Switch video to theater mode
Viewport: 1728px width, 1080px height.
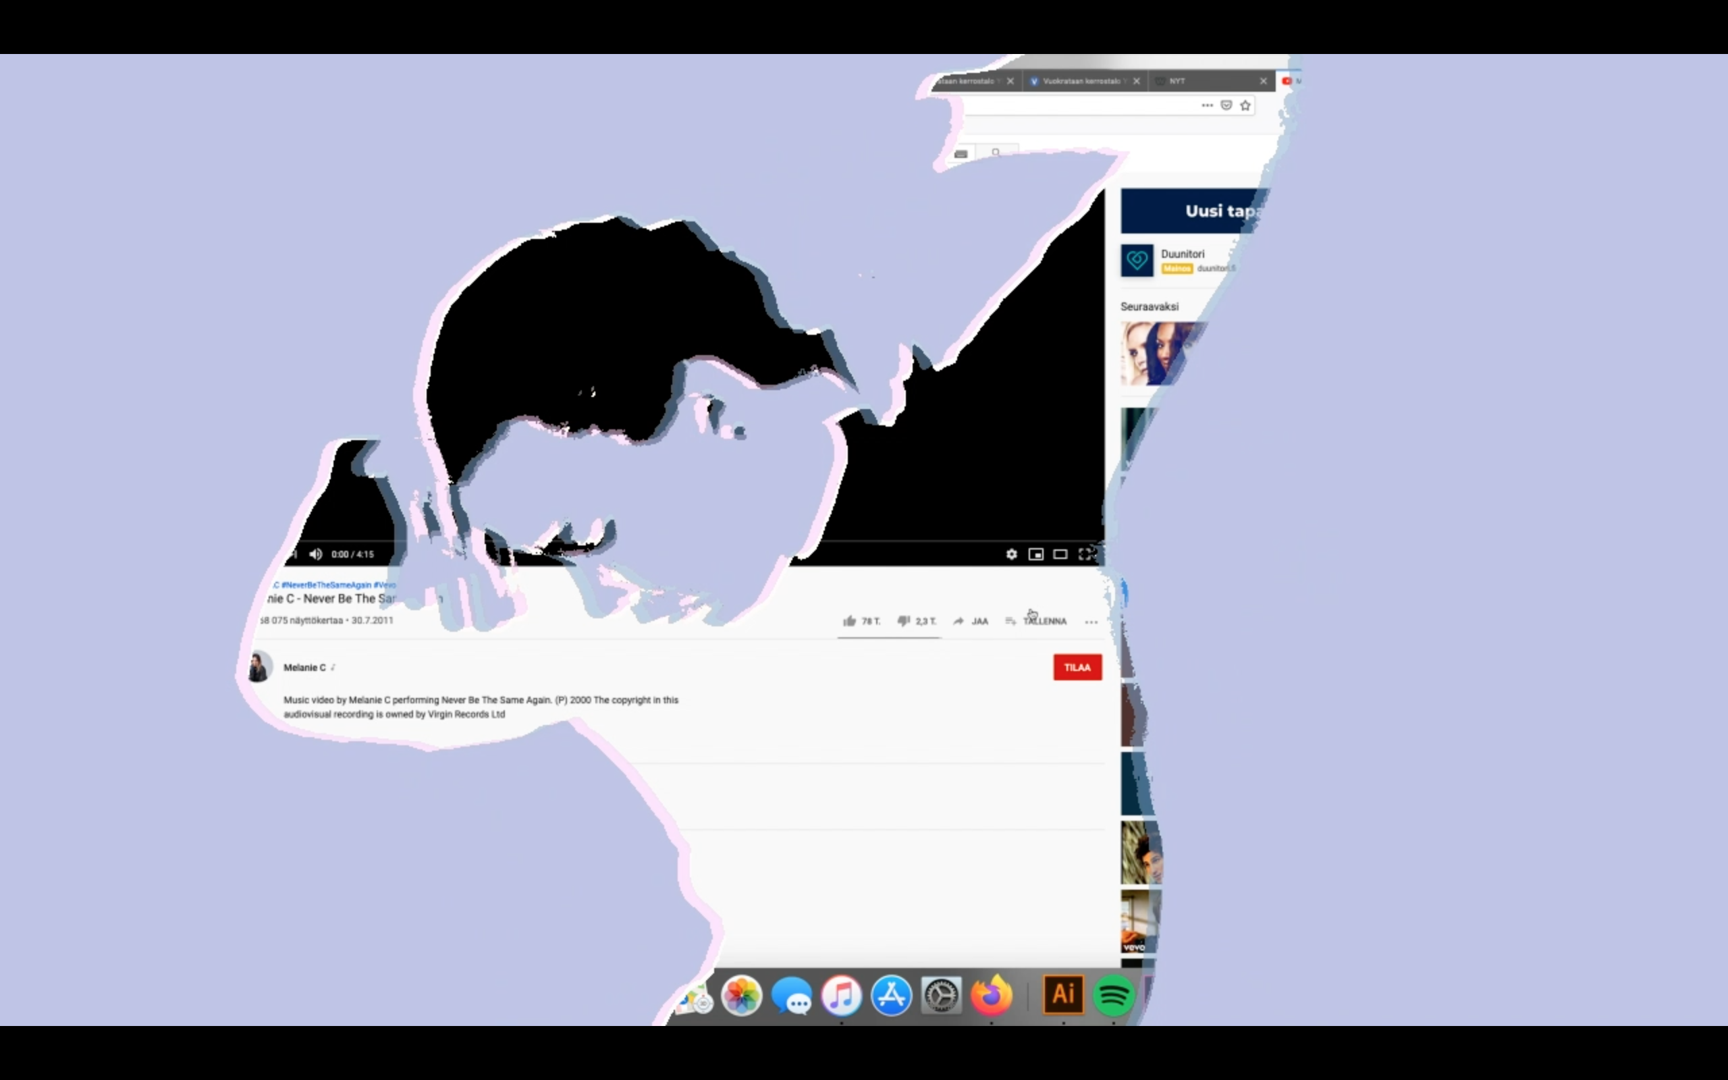(1060, 554)
